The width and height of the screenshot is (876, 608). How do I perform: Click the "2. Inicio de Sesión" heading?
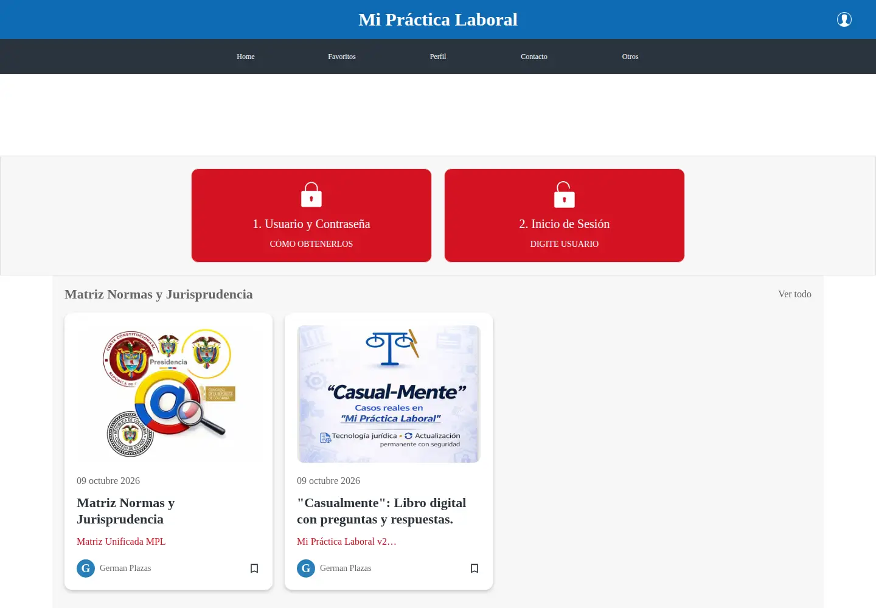[x=565, y=224]
